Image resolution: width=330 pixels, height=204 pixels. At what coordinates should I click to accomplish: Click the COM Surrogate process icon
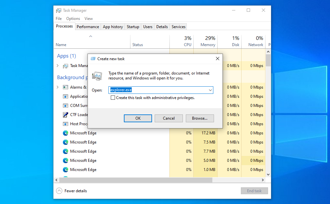(x=65, y=105)
